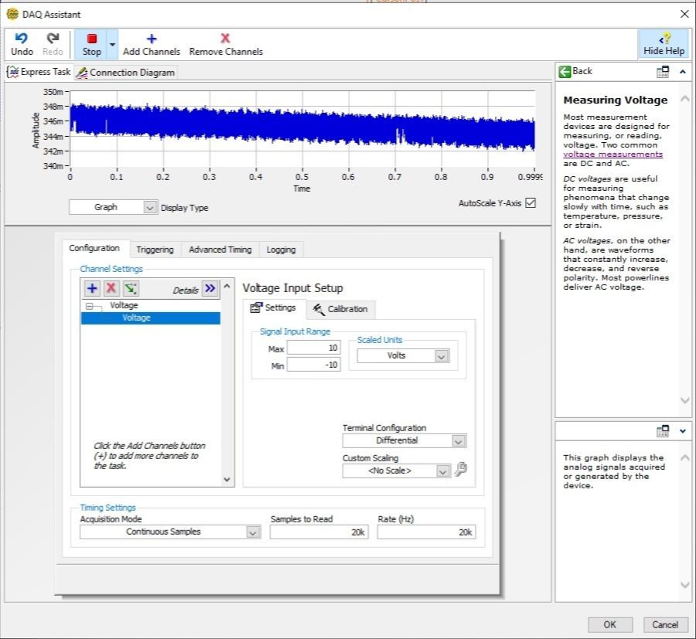This screenshot has height=639, width=696.
Task: Open the Acquisition Mode dropdown
Action: coord(253,532)
